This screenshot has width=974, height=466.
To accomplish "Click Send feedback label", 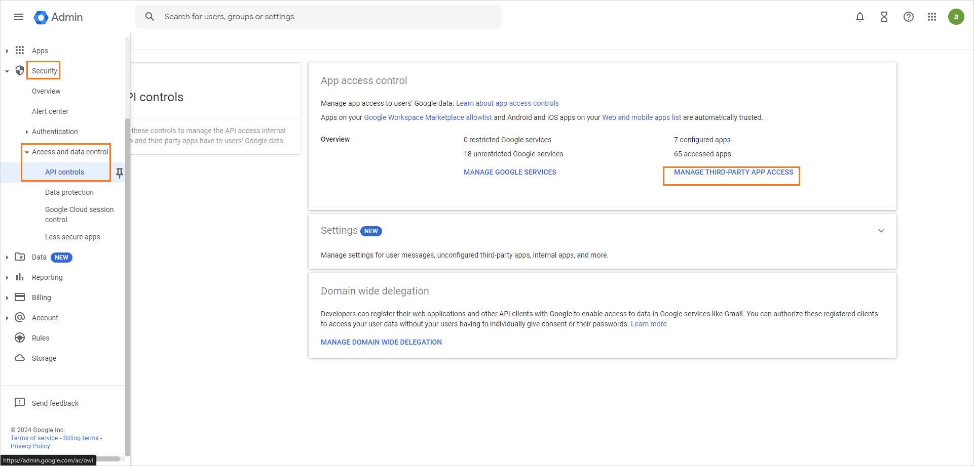I will point(55,403).
